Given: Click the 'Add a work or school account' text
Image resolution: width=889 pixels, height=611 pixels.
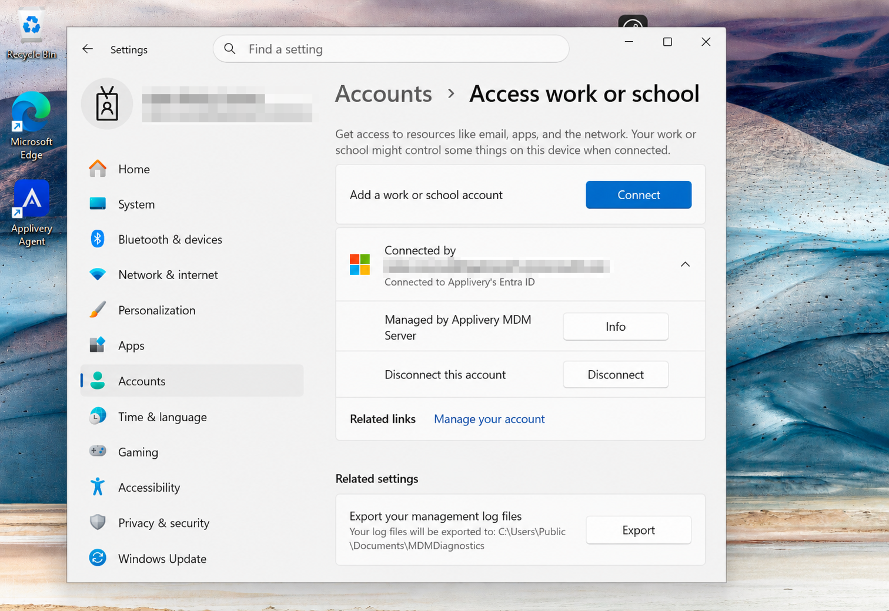Looking at the screenshot, I should click(x=426, y=195).
